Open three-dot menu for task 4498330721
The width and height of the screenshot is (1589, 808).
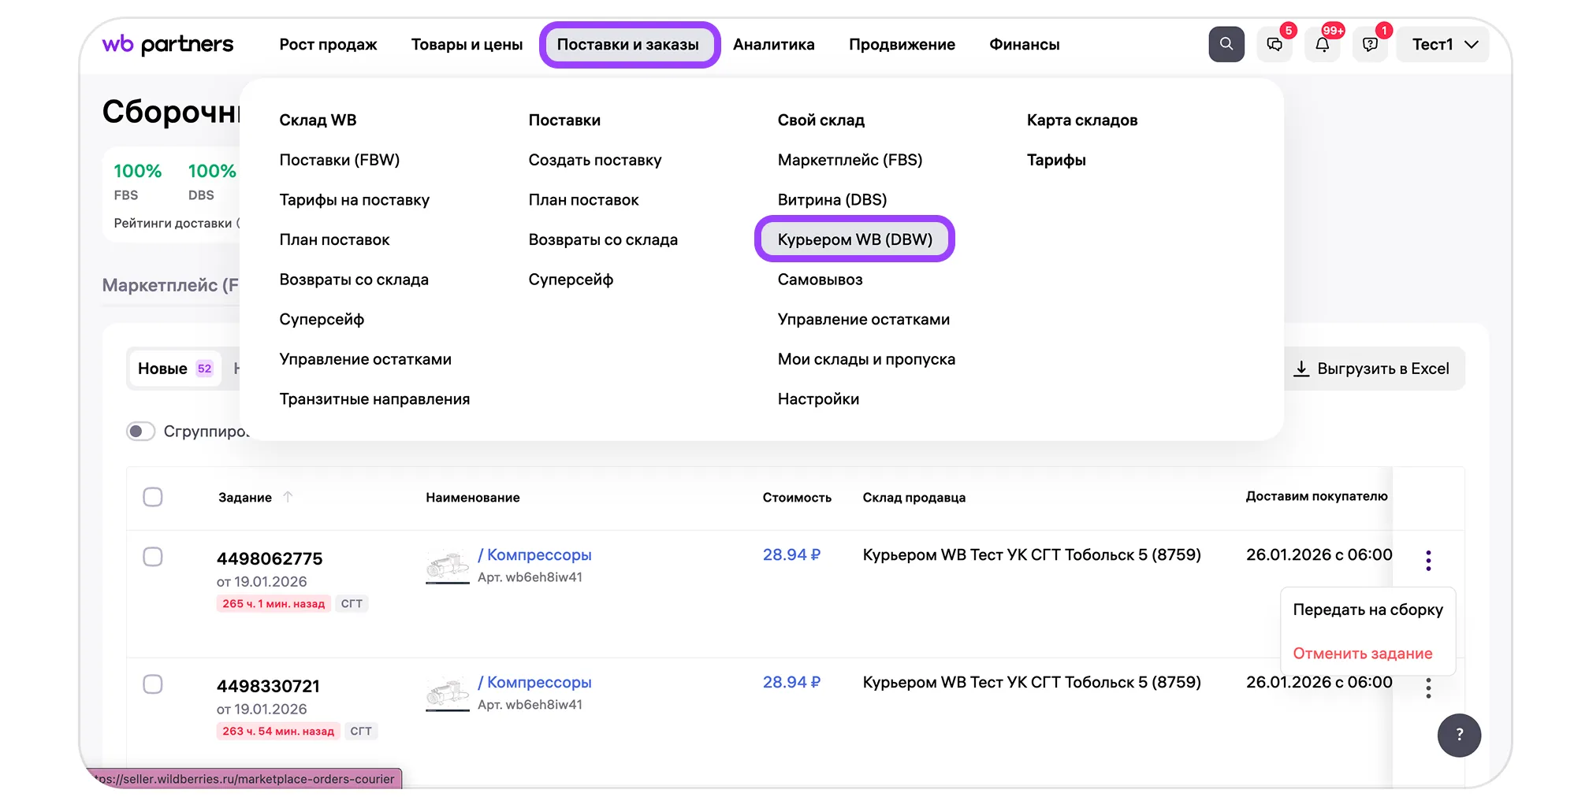tap(1428, 688)
